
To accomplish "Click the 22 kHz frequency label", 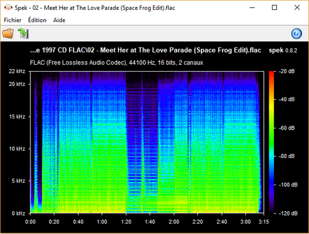I will 17,72.
